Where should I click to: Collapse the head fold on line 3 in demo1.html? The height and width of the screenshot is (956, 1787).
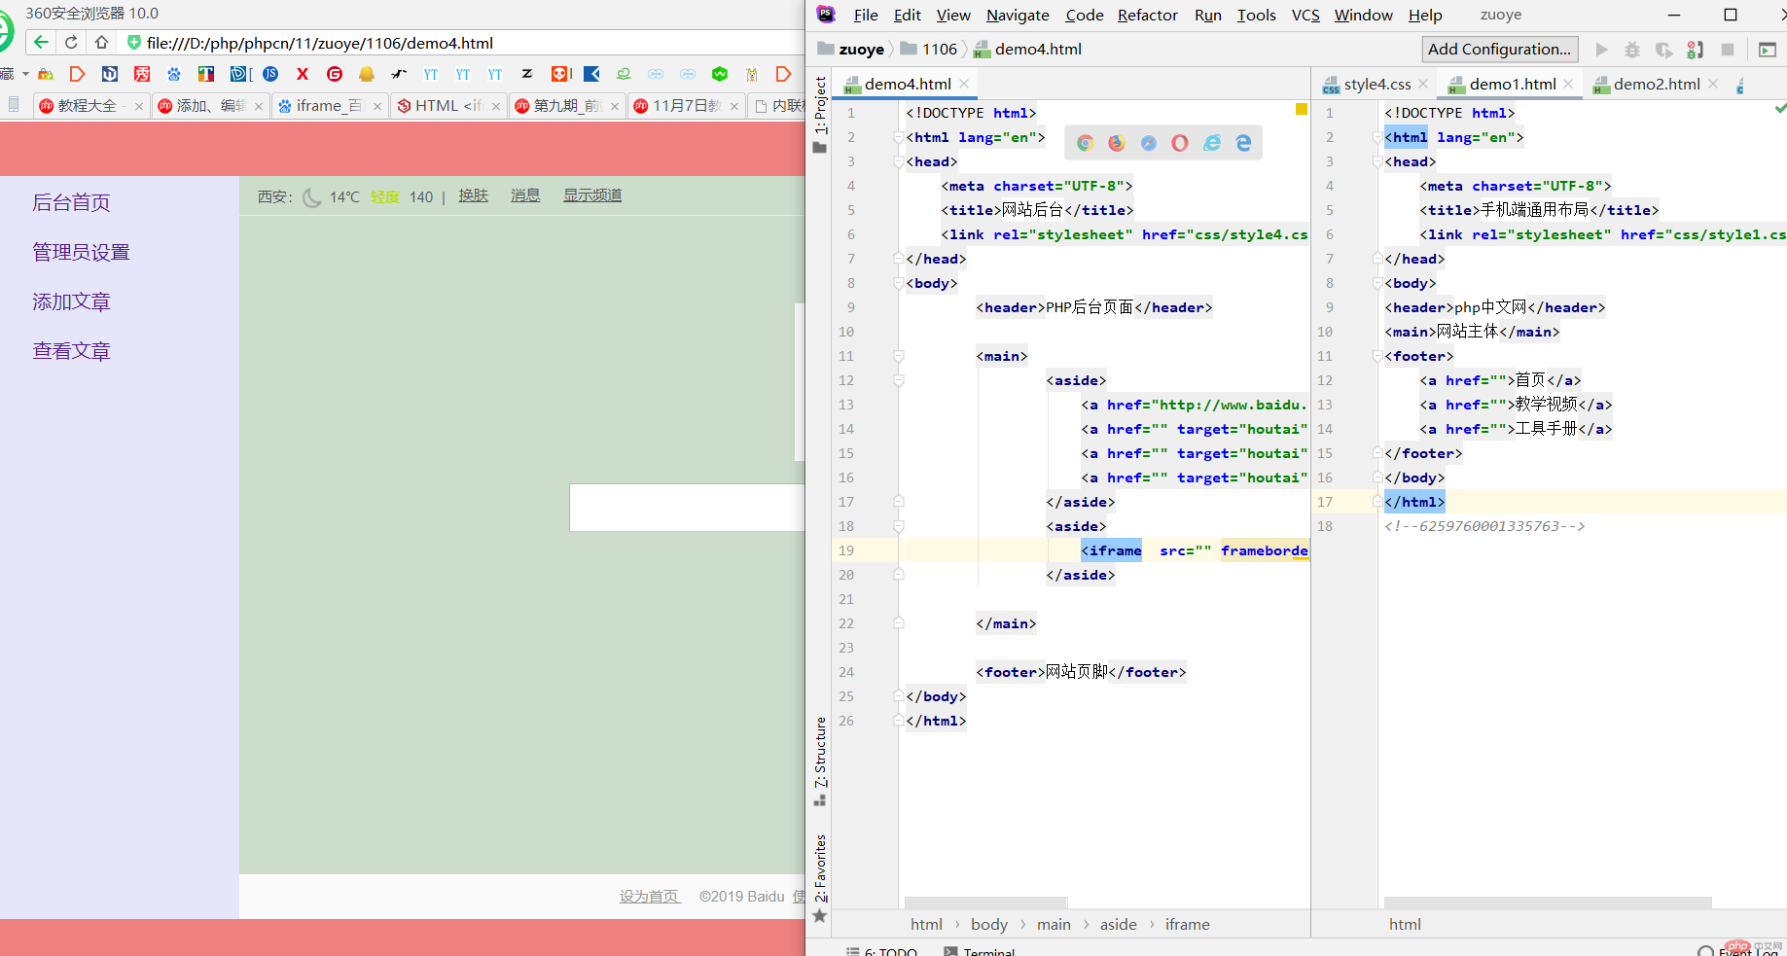[x=1377, y=161]
